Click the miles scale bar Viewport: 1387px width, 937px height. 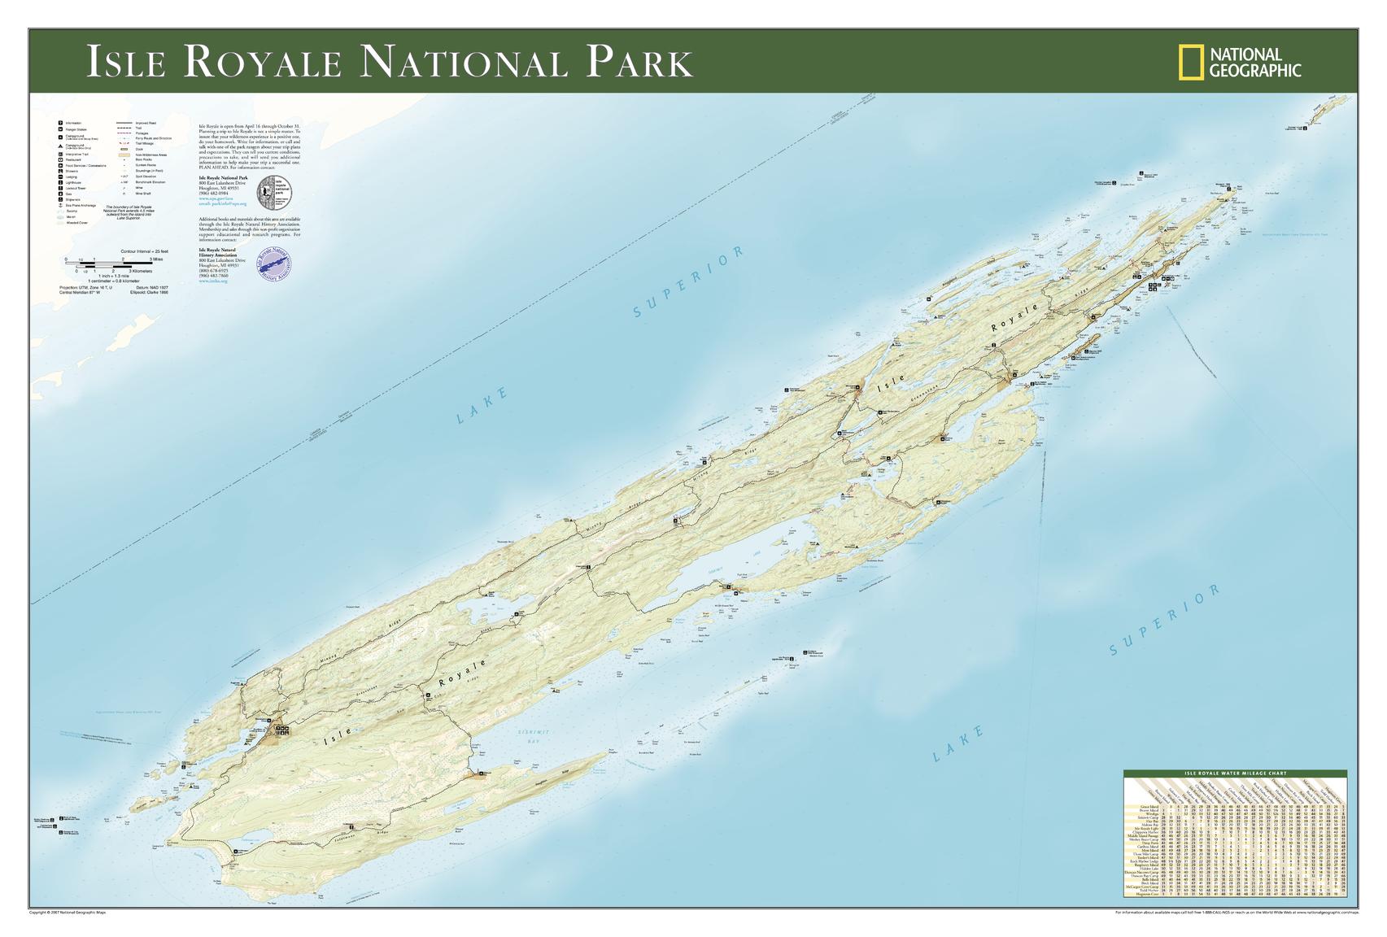tap(109, 263)
